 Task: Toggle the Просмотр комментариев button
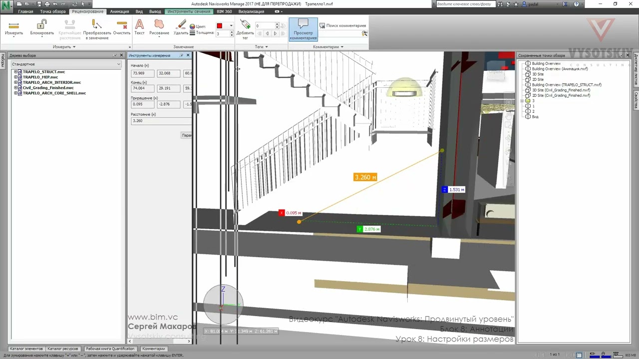point(303,29)
